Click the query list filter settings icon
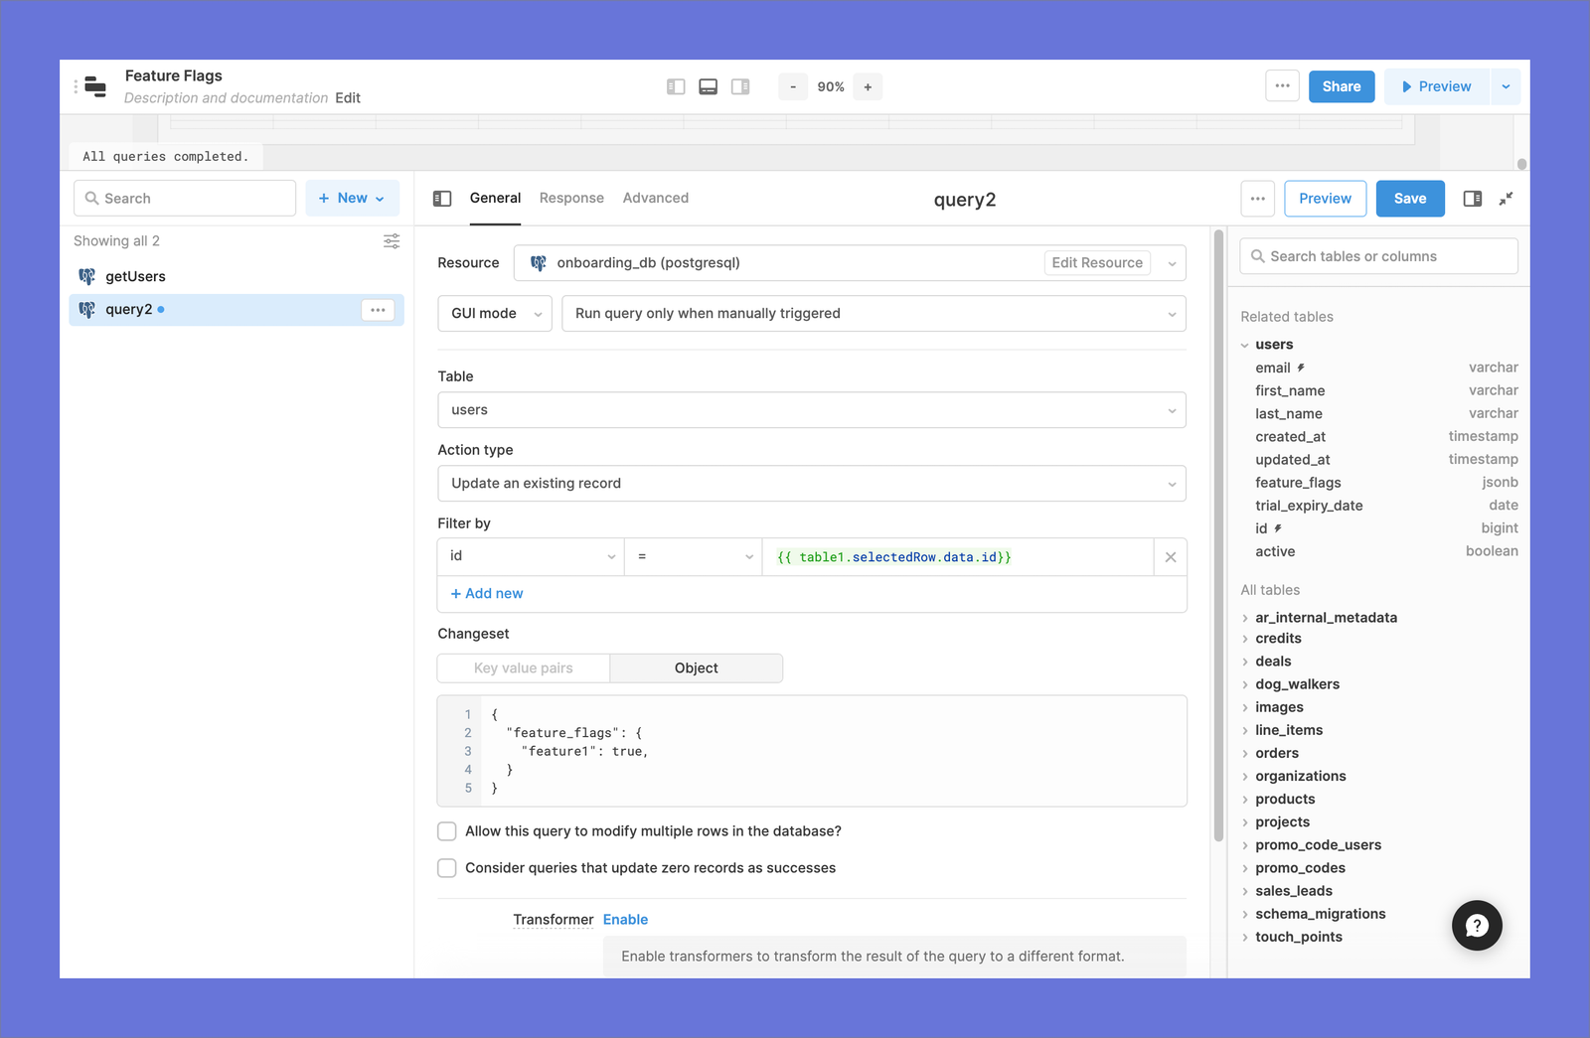Screen dimensions: 1590x1038 point(392,241)
